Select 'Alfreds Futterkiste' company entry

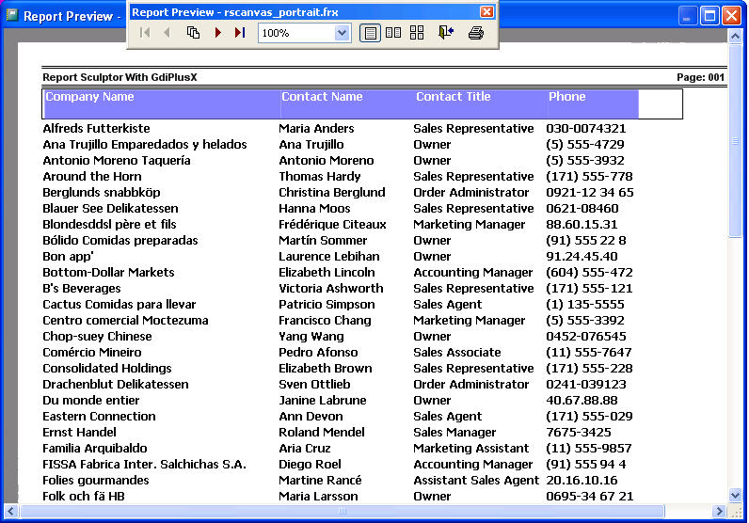point(96,129)
